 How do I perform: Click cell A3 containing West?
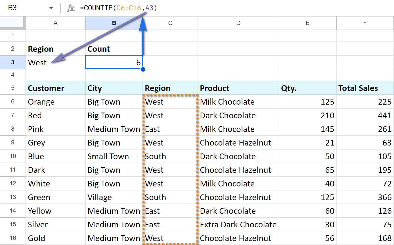(x=56, y=63)
